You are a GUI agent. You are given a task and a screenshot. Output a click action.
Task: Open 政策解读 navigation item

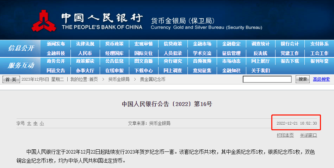(85, 61)
